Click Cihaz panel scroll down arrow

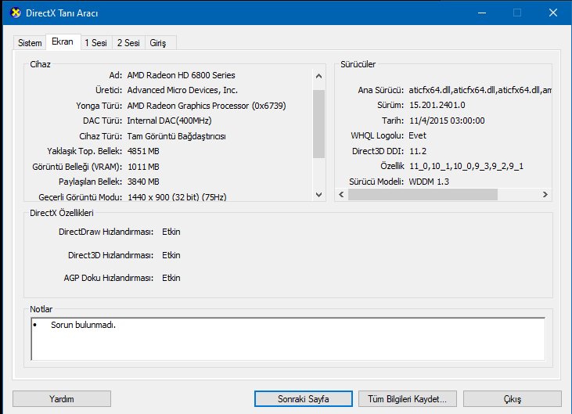pos(318,195)
